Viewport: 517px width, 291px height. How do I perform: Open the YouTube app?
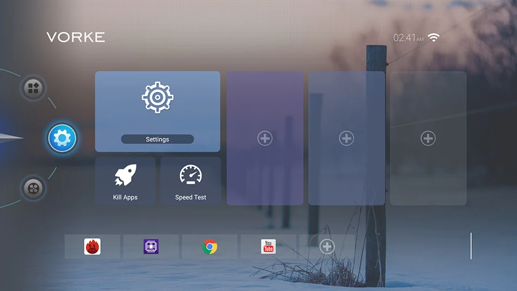[x=268, y=246]
